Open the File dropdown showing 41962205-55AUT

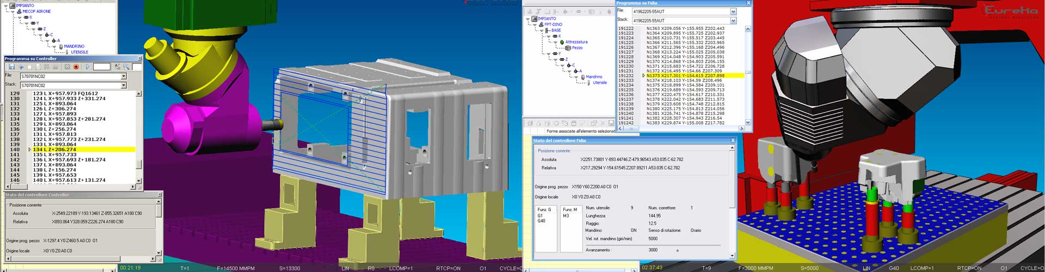(x=733, y=11)
